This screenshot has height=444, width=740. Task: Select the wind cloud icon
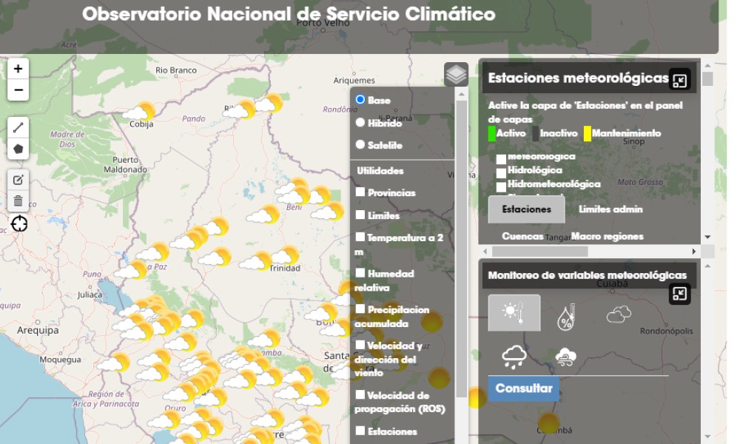coord(566,357)
